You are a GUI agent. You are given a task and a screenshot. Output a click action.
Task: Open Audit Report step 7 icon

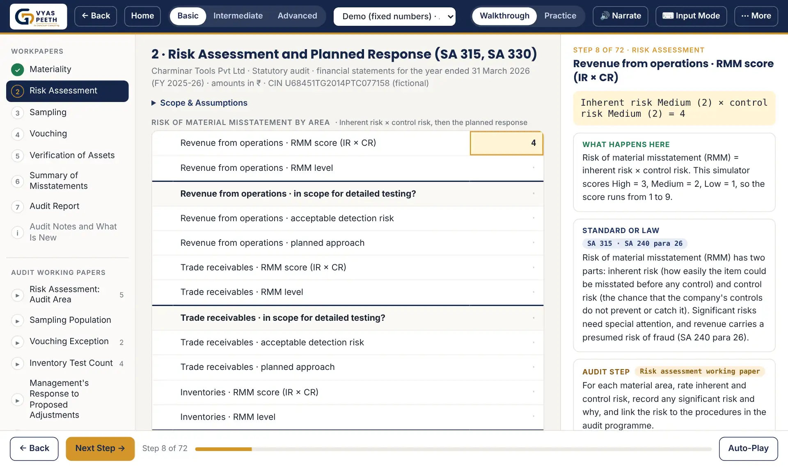(17, 207)
